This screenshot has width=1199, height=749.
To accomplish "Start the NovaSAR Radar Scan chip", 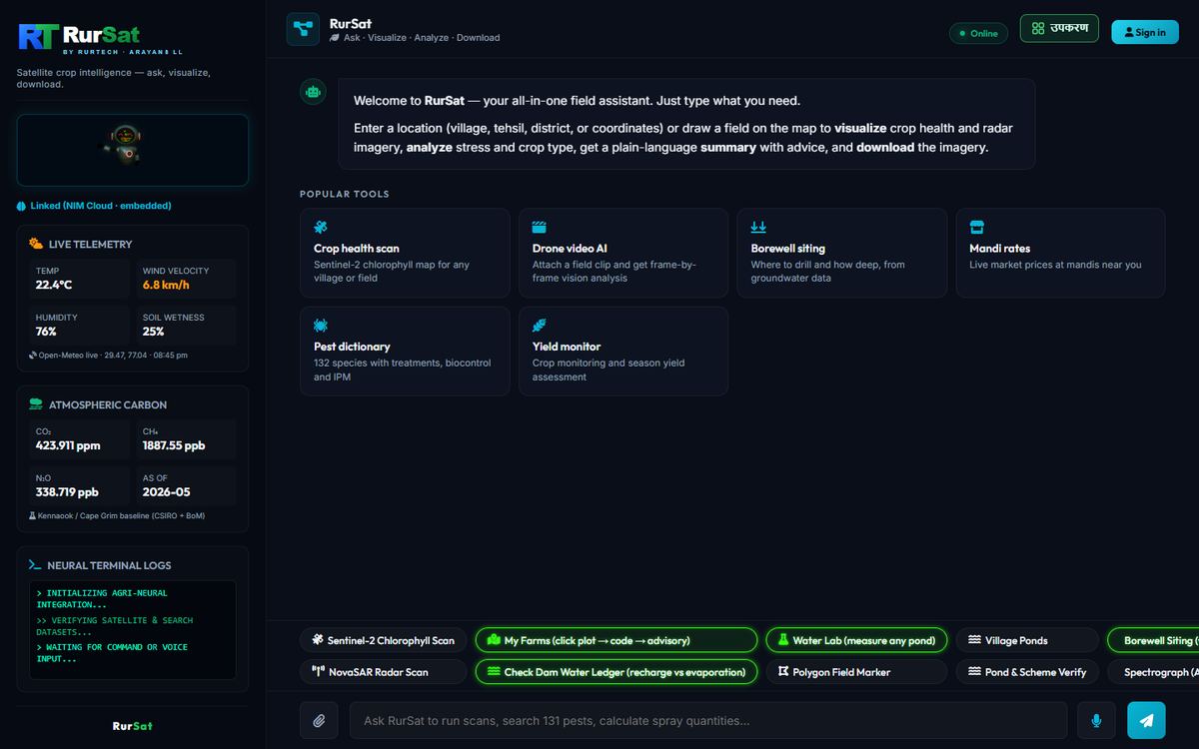I will 383,672.
